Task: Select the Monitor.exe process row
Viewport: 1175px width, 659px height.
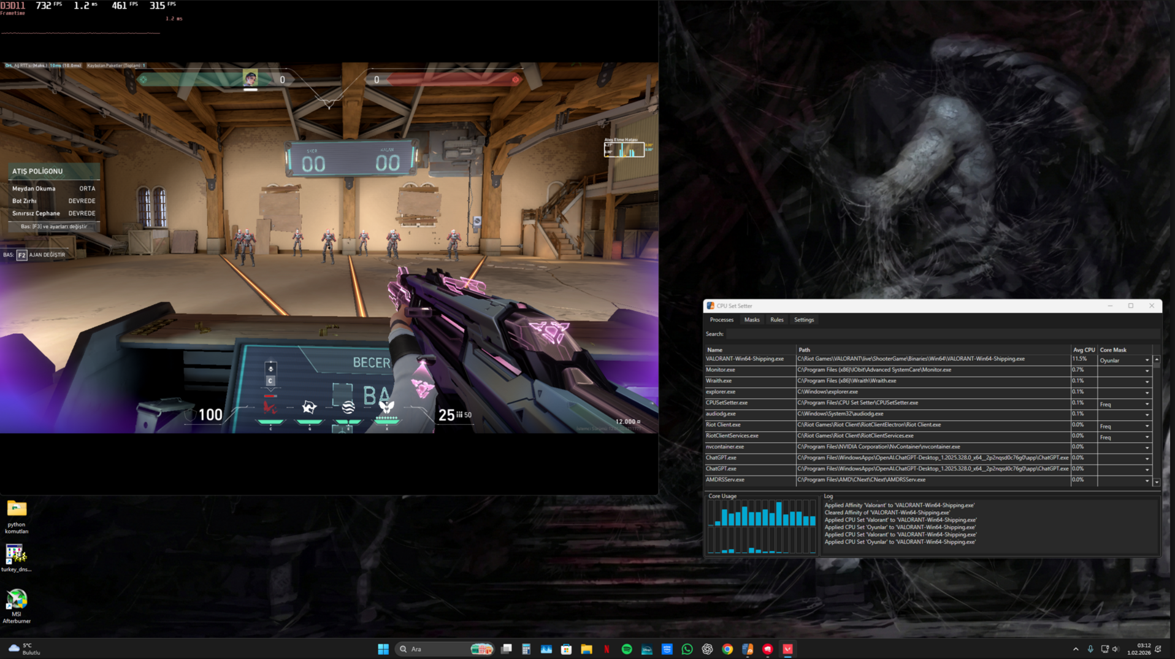Action: [928, 370]
